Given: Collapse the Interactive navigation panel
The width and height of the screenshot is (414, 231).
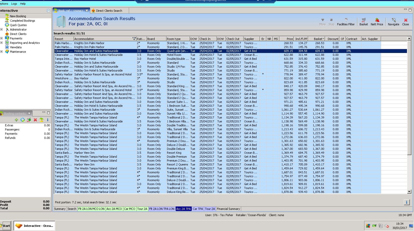Looking at the screenshot, I should click(x=48, y=11).
